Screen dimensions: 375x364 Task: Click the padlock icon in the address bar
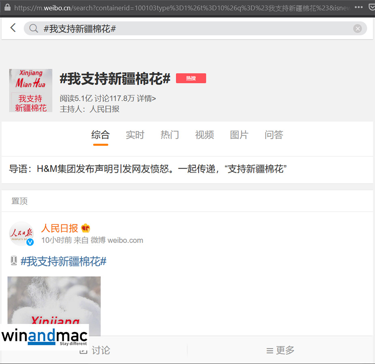(x=7, y=8)
